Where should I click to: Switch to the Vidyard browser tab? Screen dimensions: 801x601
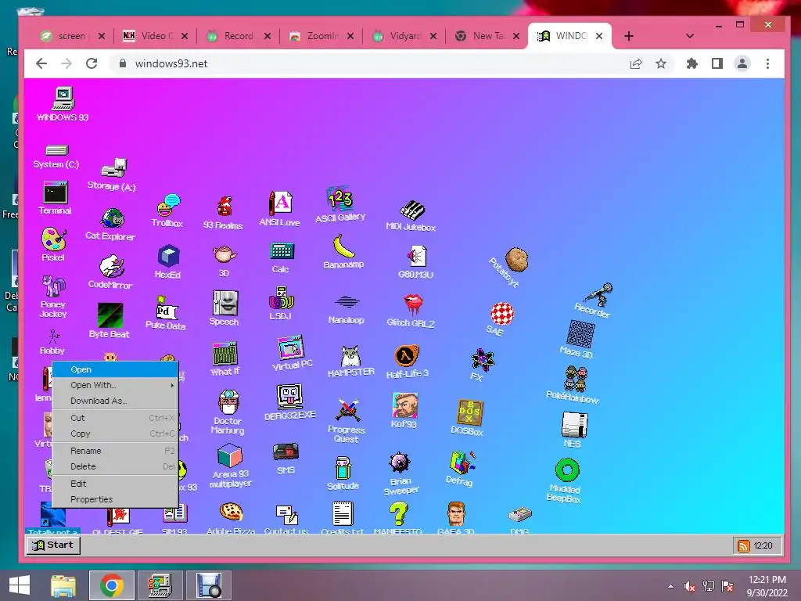[x=404, y=36]
